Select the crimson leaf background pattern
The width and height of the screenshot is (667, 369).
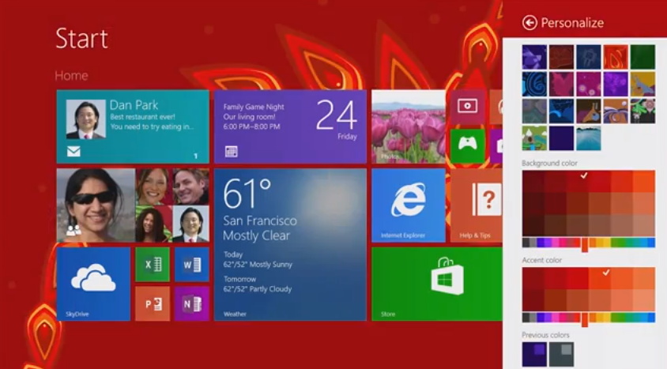coord(562,85)
